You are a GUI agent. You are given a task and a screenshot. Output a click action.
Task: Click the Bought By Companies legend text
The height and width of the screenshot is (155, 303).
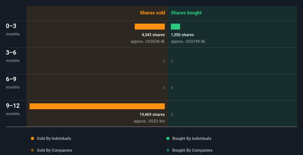tap(192, 150)
